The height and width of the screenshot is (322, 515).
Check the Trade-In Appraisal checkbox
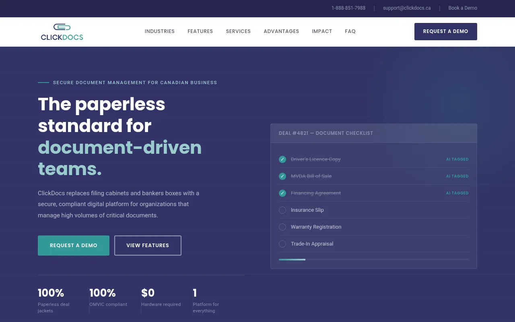pos(282,244)
